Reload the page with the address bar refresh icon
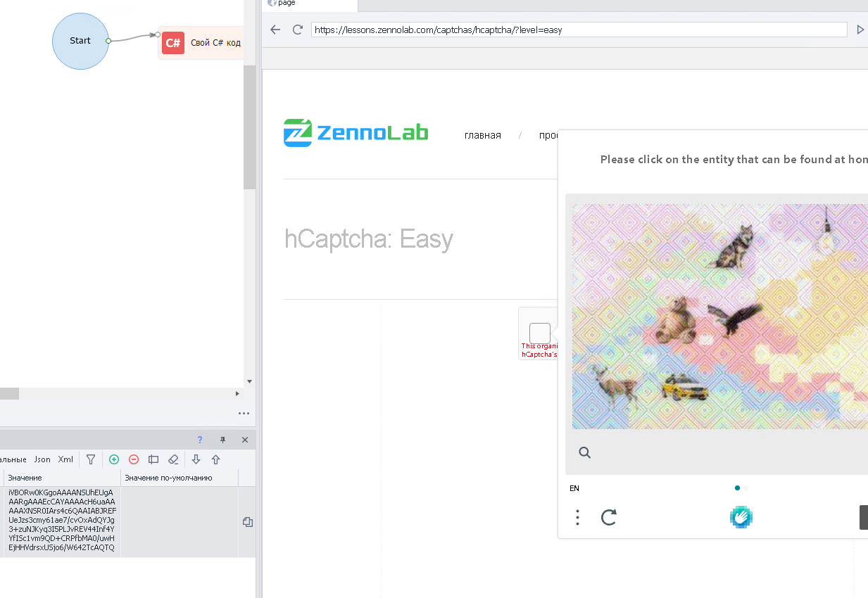 click(x=298, y=30)
